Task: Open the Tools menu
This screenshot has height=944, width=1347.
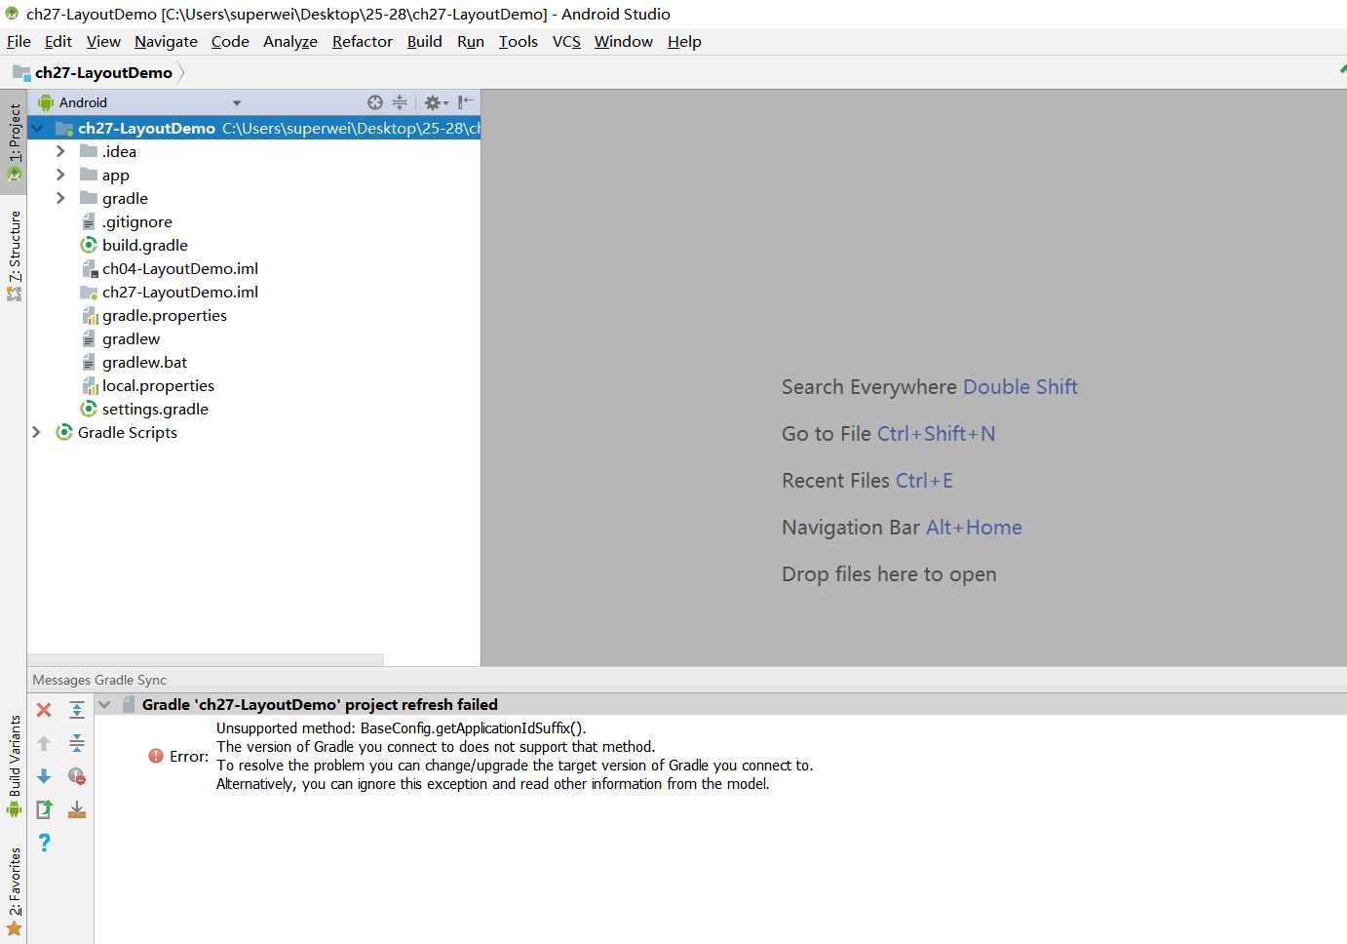Action: pyautogui.click(x=519, y=41)
